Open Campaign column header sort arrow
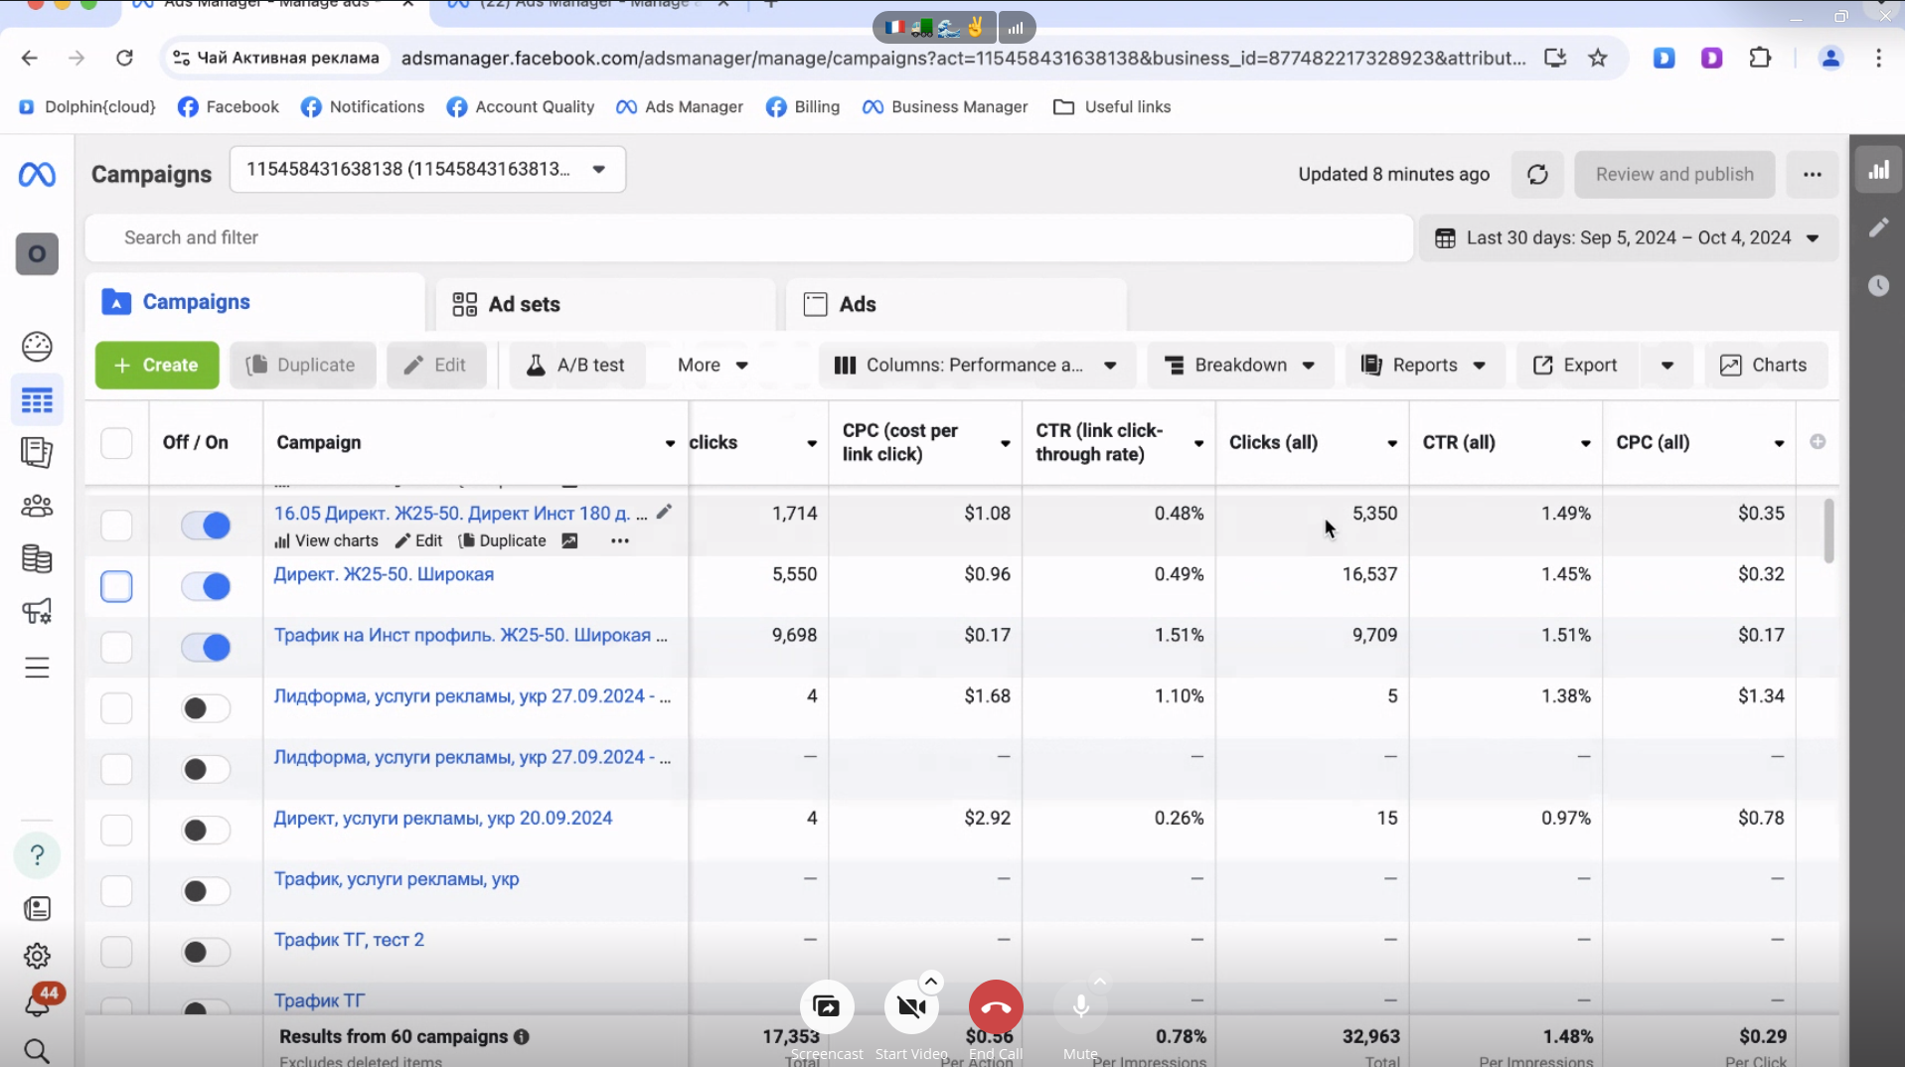1905x1067 pixels. (670, 443)
